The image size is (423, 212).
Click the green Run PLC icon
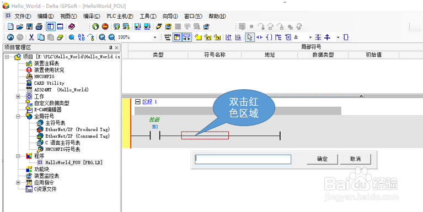(x=95, y=26)
